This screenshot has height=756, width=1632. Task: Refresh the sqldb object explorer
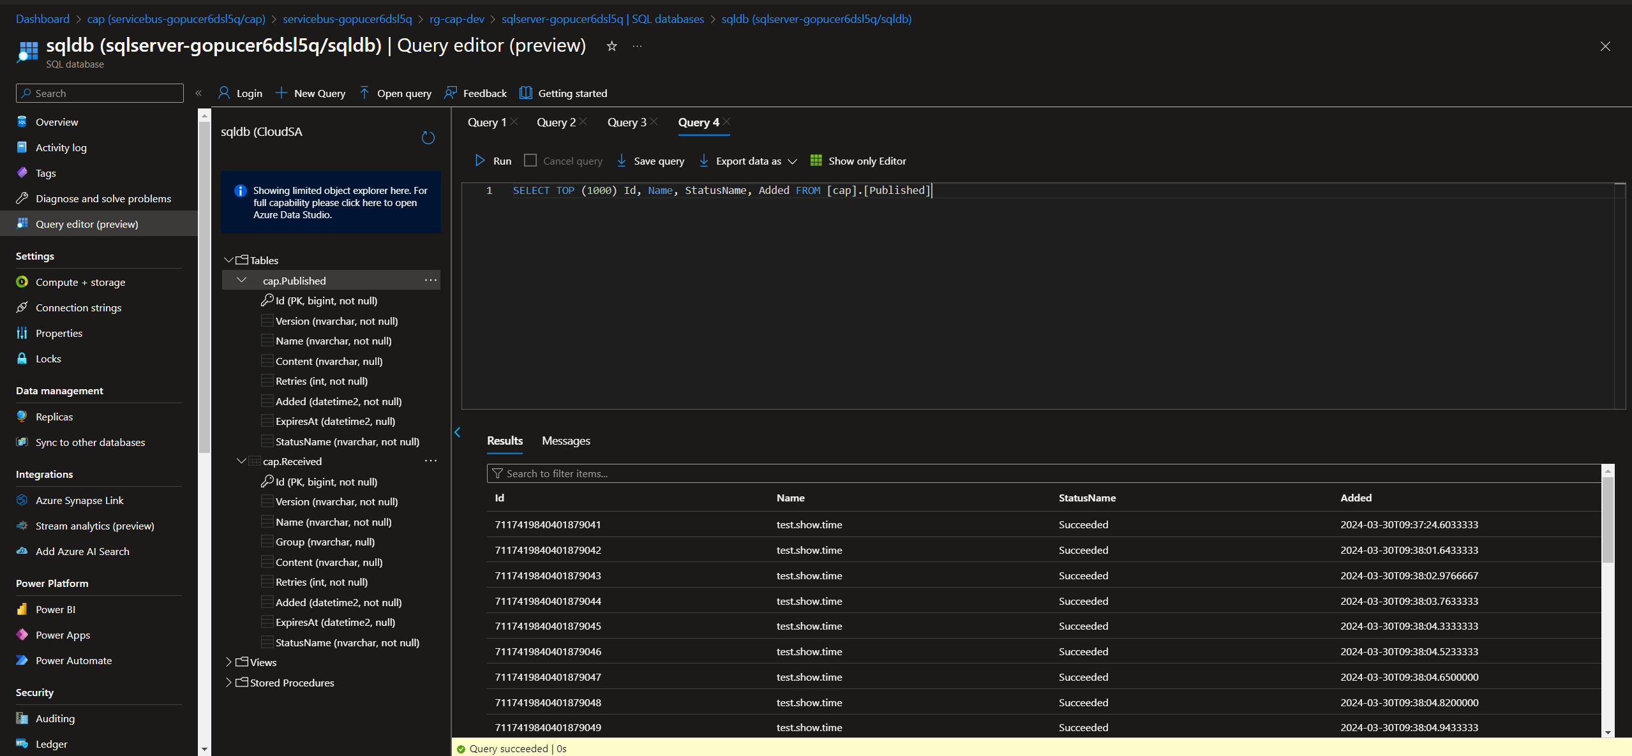tap(428, 138)
